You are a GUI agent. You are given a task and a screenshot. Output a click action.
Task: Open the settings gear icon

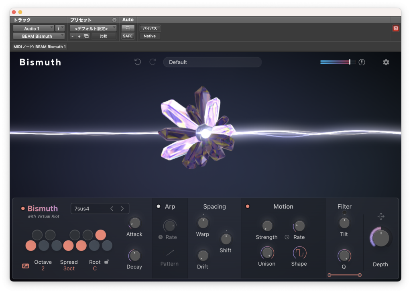[x=386, y=62]
